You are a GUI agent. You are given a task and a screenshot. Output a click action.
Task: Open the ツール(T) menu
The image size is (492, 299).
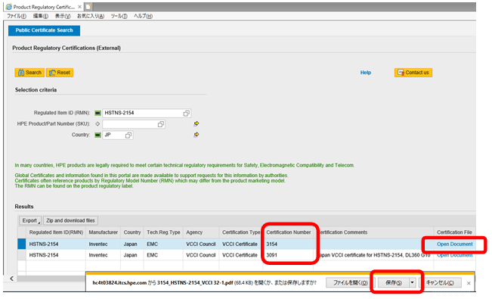pos(119,16)
